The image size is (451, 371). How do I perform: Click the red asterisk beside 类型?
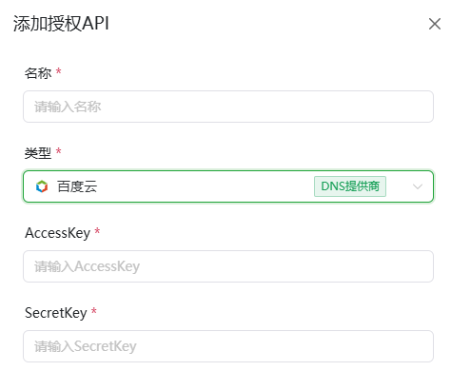[x=58, y=151]
